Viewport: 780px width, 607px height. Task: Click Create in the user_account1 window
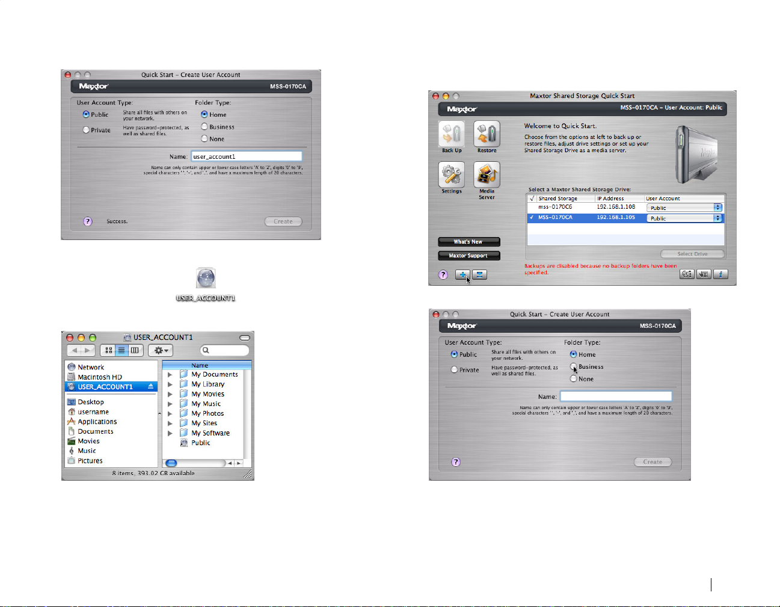(x=283, y=221)
